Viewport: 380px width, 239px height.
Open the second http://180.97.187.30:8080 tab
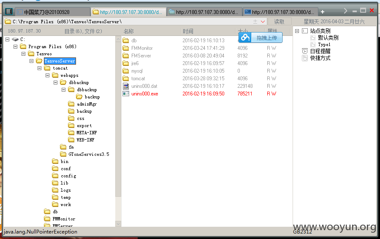tap(204, 12)
